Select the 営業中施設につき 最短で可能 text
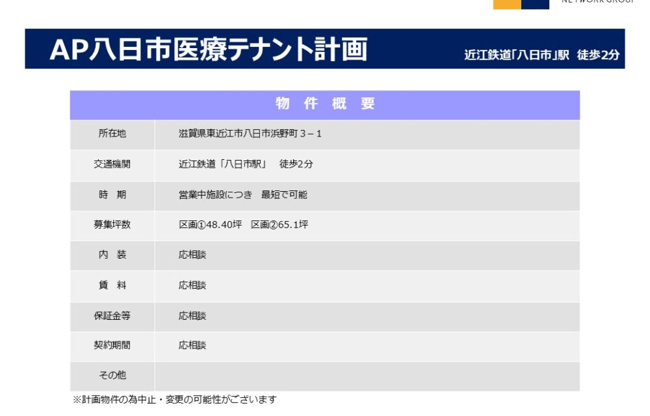The image size is (650, 416). (x=243, y=194)
